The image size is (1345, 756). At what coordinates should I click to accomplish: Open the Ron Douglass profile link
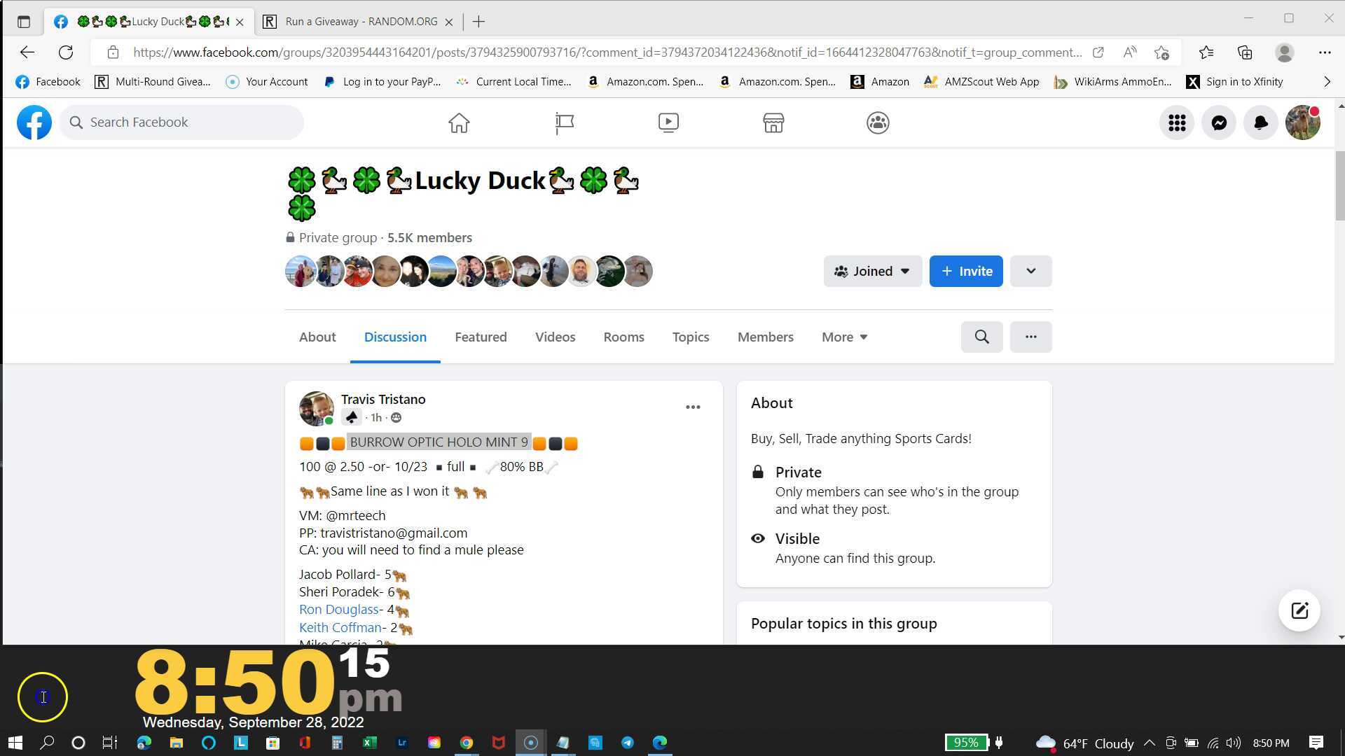[338, 610]
